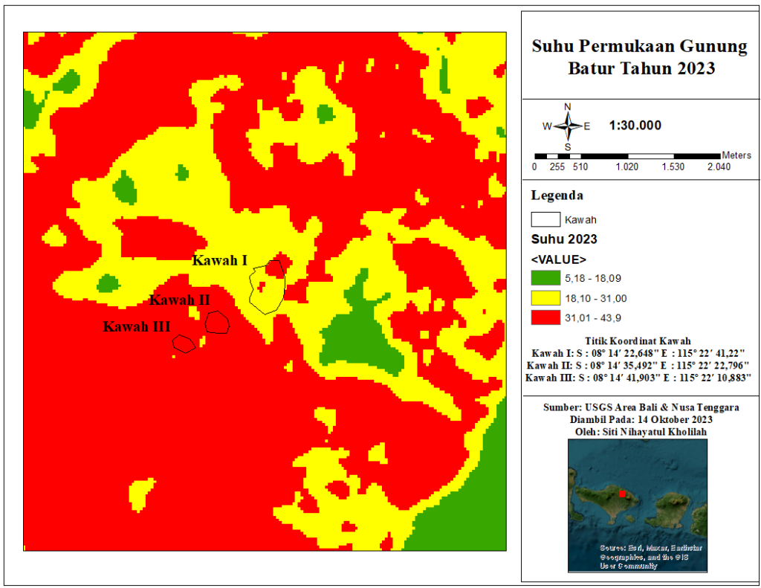Screen dimensions: 761x588
Task: Click the red location marker on inset map
Action: tap(621, 493)
